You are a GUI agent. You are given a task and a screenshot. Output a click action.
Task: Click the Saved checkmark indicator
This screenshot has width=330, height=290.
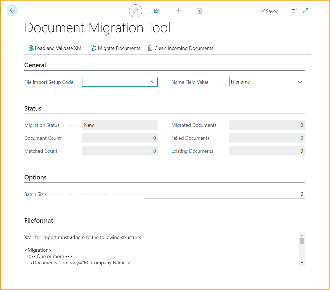(269, 11)
